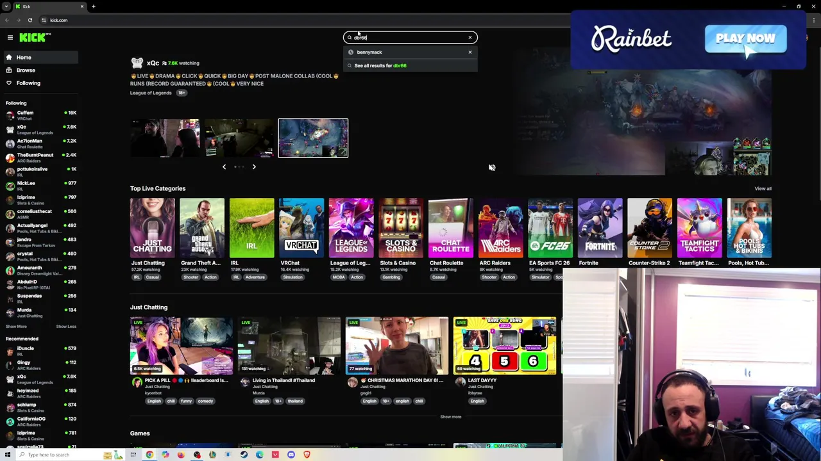Open the tab search dropdown arrow
The width and height of the screenshot is (821, 461).
[x=6, y=6]
